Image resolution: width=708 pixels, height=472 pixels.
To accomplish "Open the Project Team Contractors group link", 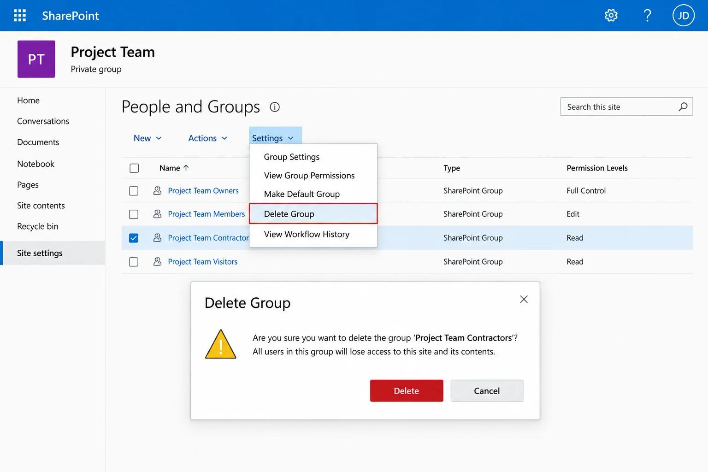I will pos(208,238).
